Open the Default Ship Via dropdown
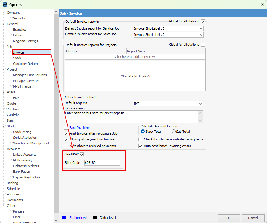The image size is (267, 223). (x=200, y=103)
